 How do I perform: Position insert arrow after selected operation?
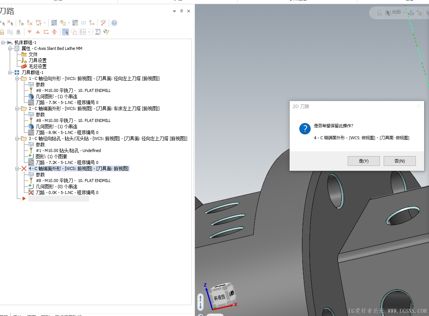46,32
